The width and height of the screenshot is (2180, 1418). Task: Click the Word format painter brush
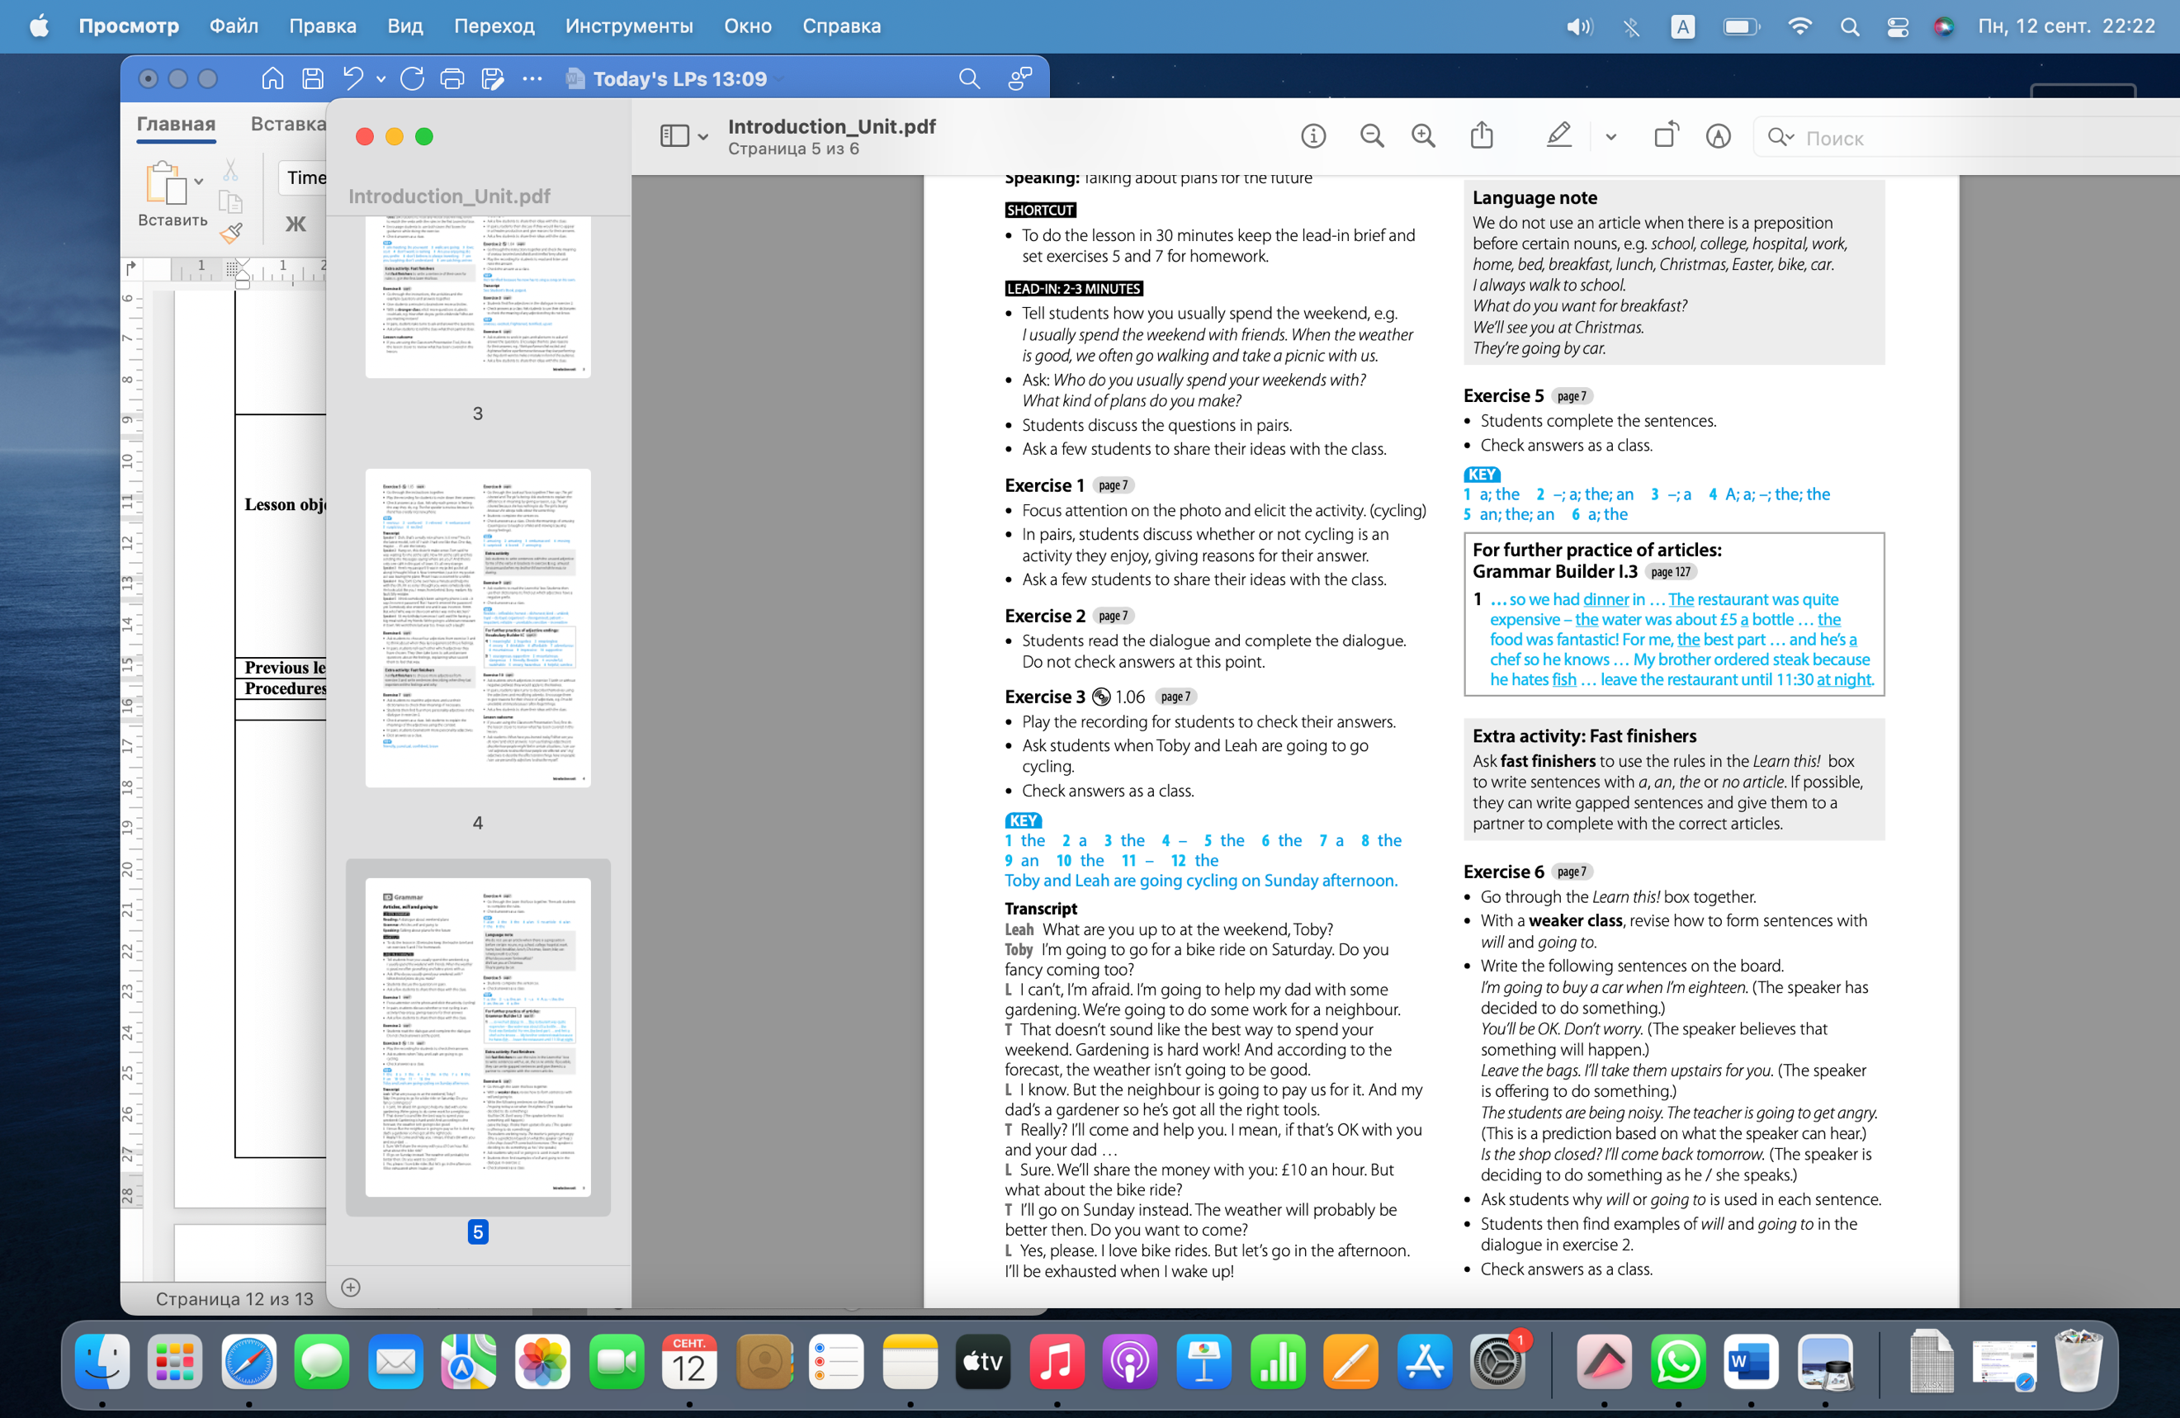pyautogui.click(x=231, y=233)
